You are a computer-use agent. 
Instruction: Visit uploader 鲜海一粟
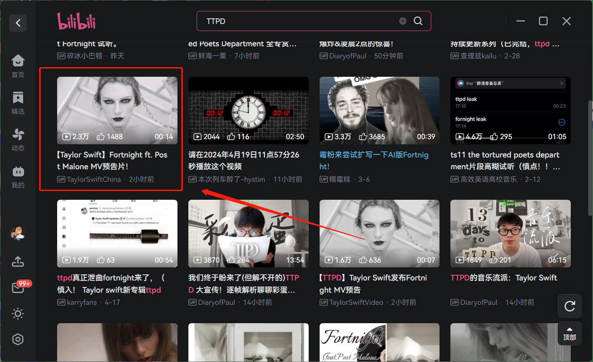pos(212,56)
